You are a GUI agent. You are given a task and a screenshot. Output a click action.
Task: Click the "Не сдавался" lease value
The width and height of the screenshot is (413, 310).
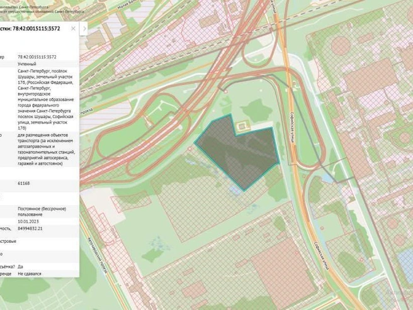point(30,274)
